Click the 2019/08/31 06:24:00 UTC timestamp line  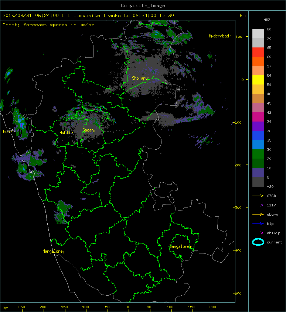(88, 16)
